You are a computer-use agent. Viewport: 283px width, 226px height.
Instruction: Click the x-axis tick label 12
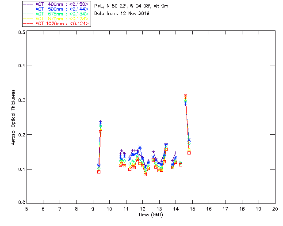click(x=142, y=209)
